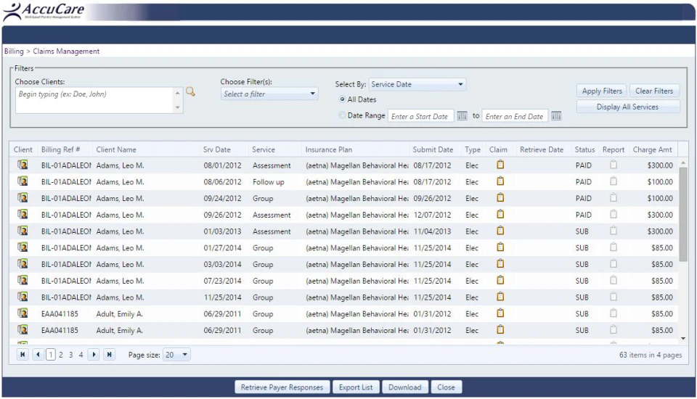View claim clipboard for 08/06/2012 Follow up
Viewport: 697px width, 399px height.
[500, 181]
